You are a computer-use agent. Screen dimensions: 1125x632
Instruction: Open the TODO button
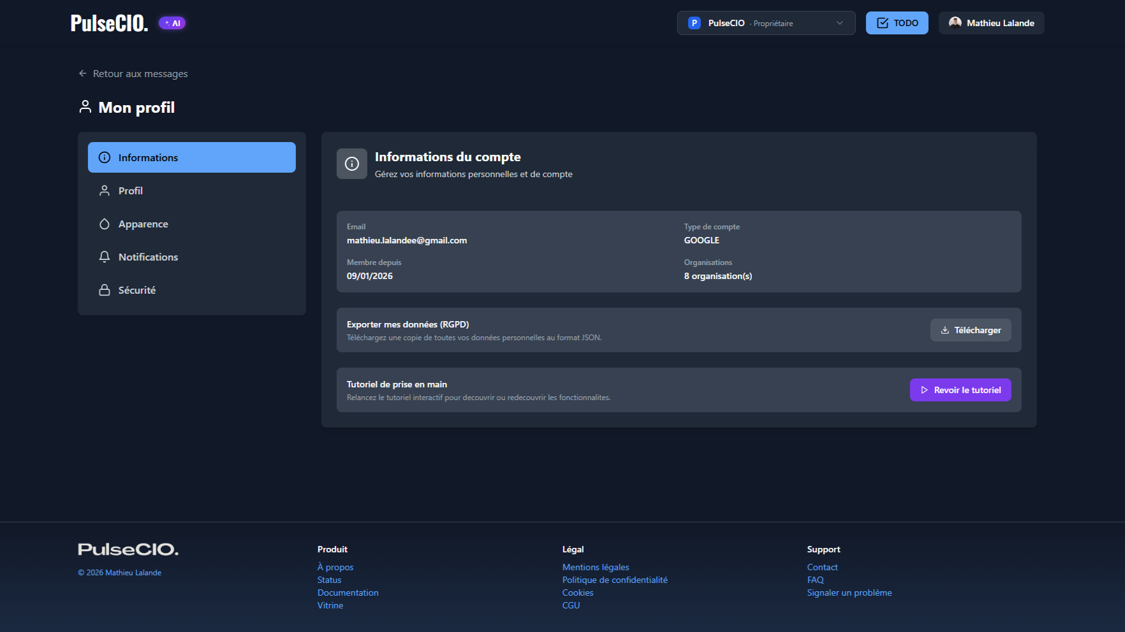pyautogui.click(x=897, y=23)
